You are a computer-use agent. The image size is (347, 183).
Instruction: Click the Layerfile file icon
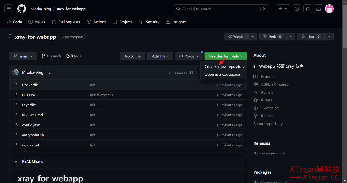pyautogui.click(x=15, y=105)
